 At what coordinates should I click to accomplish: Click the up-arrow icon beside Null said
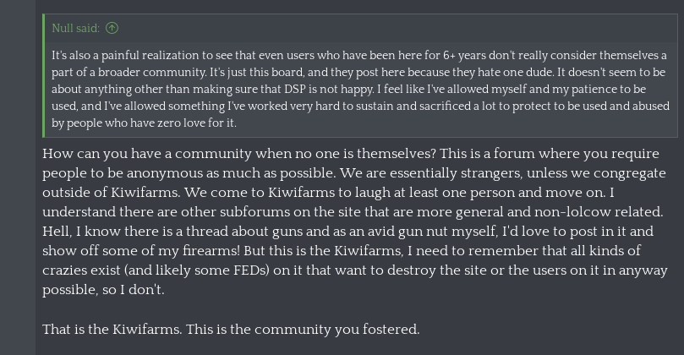click(x=112, y=29)
